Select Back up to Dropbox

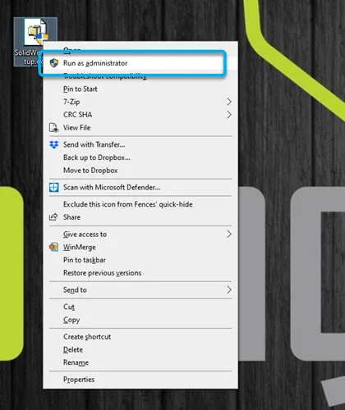tap(97, 157)
